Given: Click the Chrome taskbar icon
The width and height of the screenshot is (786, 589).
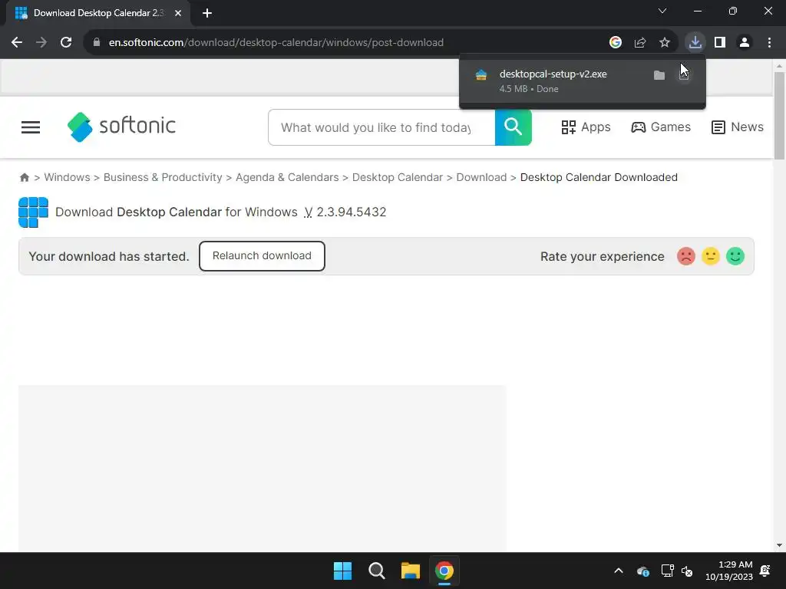Looking at the screenshot, I should click(444, 571).
